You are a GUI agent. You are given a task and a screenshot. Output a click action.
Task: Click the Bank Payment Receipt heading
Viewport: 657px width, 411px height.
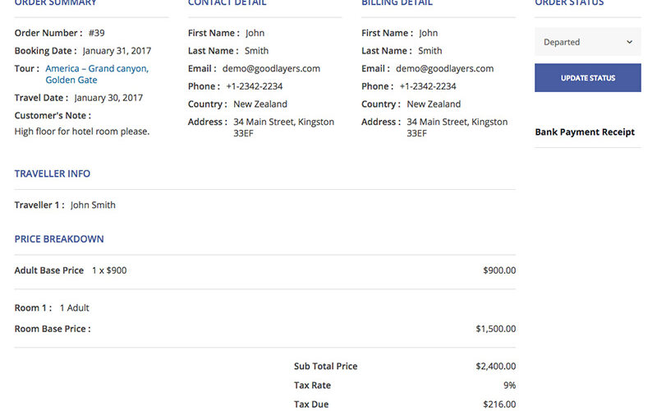(584, 132)
